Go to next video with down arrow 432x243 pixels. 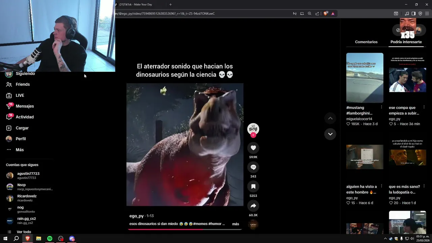(x=330, y=134)
